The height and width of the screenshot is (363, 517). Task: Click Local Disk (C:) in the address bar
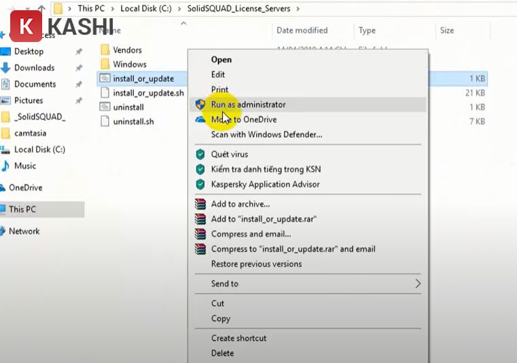pyautogui.click(x=146, y=9)
